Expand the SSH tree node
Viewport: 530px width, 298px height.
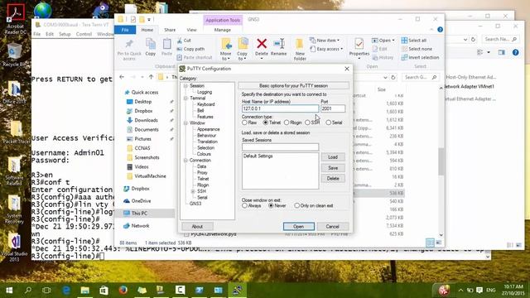pyautogui.click(x=193, y=191)
